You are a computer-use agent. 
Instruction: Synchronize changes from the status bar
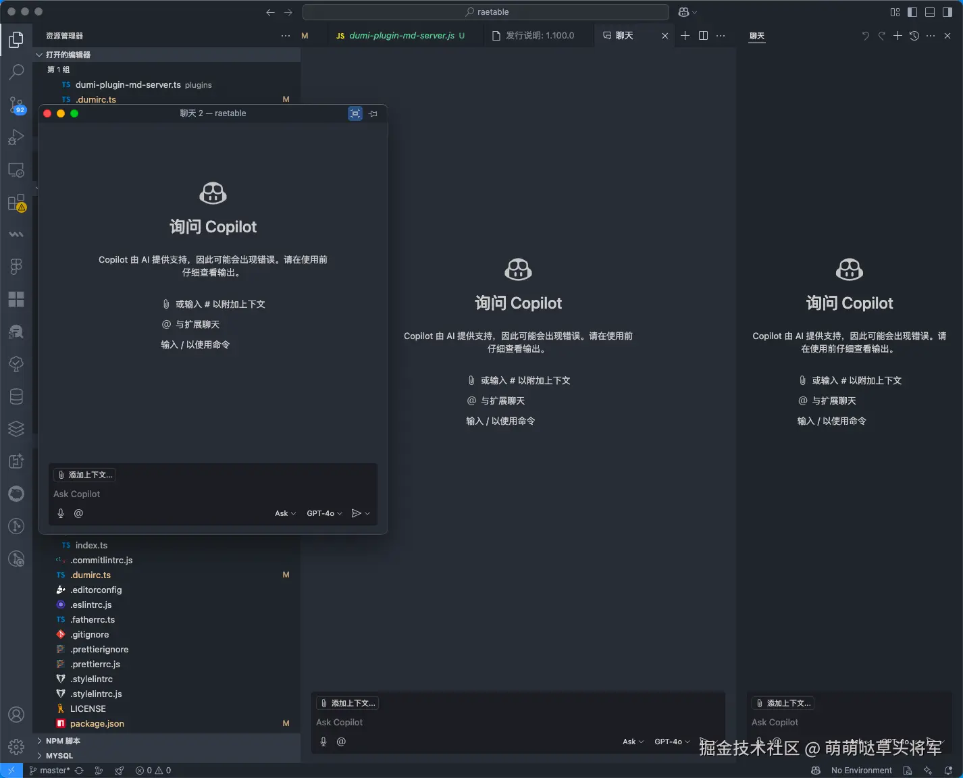tap(79, 771)
